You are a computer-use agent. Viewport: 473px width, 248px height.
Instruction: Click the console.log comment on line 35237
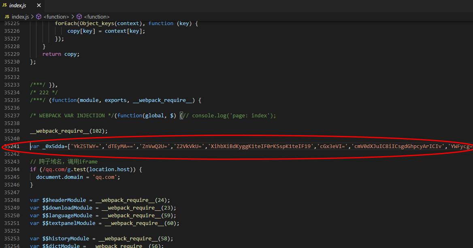click(230, 116)
